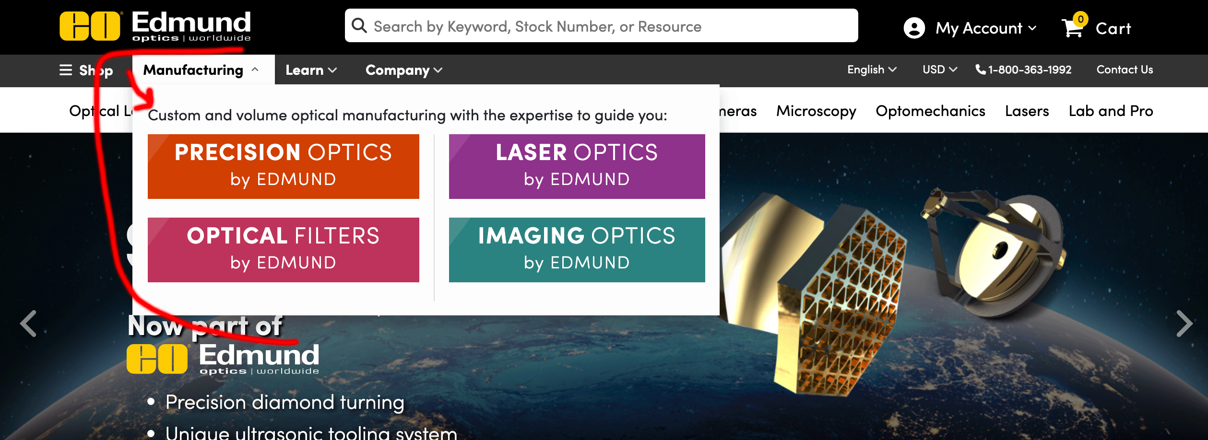
Task: Open the shopping cart icon
Action: (x=1073, y=28)
